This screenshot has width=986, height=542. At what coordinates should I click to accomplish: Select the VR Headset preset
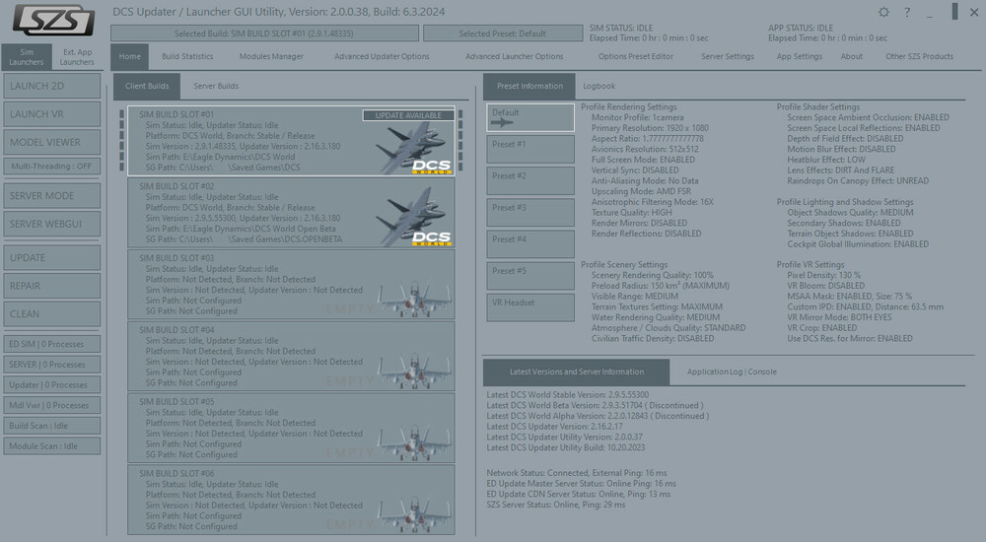(530, 307)
